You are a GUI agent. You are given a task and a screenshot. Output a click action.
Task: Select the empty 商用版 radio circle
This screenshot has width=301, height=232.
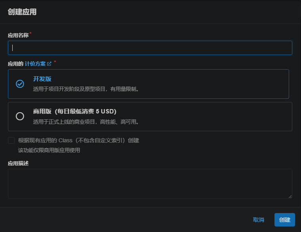pyautogui.click(x=20, y=116)
